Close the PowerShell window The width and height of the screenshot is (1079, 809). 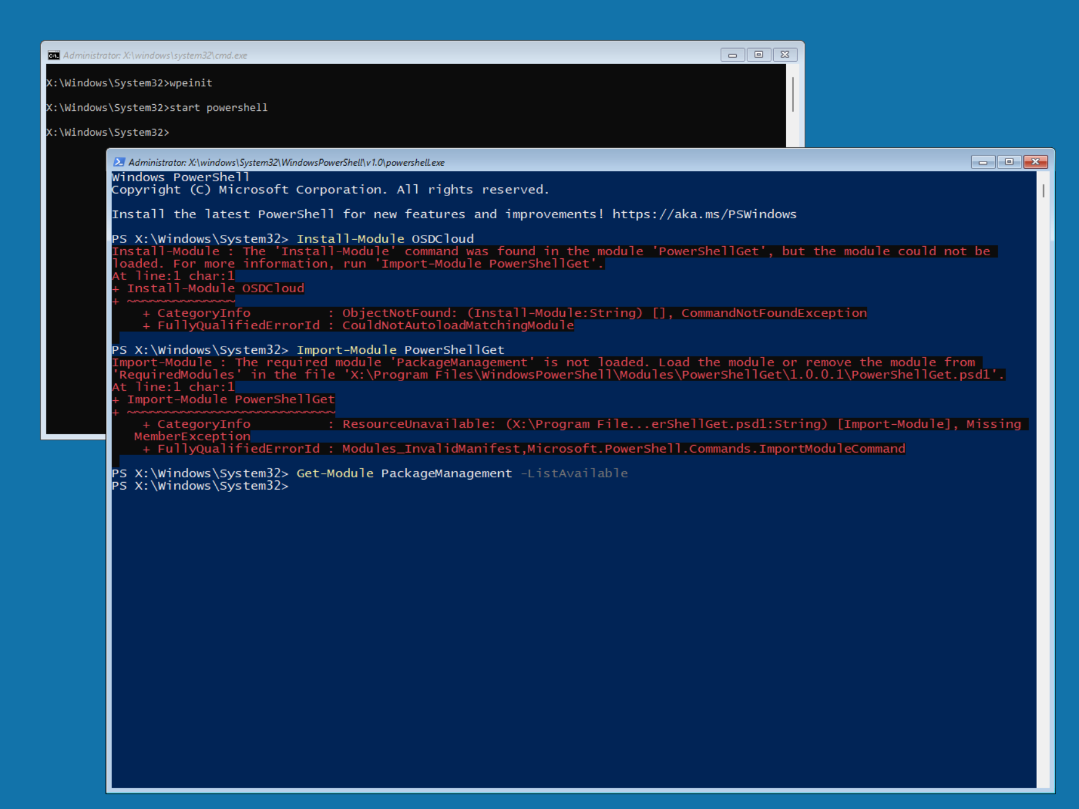1035,162
